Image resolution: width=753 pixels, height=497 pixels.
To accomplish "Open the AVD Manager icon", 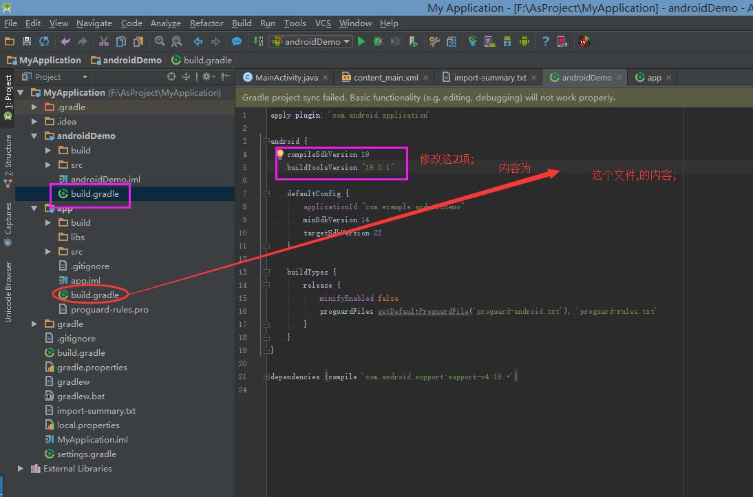I will point(490,42).
